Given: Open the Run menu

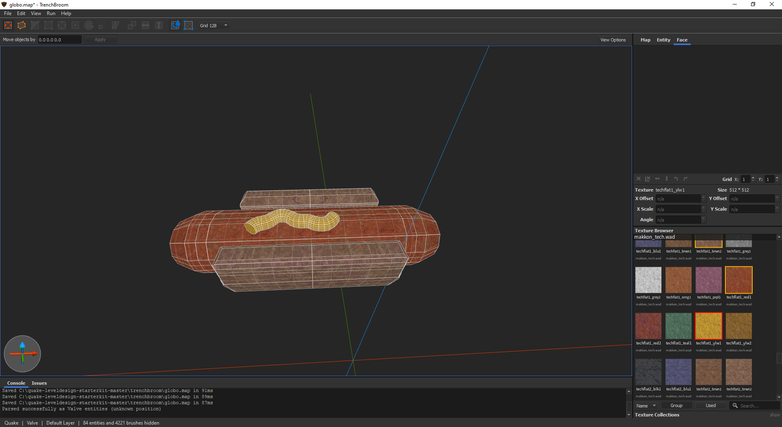Looking at the screenshot, I should (51, 13).
